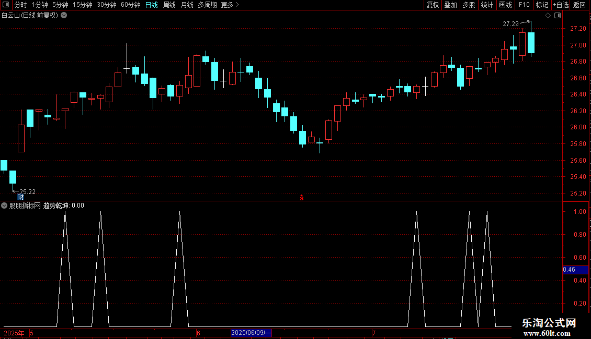
Task: Switch to 15分钟 period
Action: point(83,5)
